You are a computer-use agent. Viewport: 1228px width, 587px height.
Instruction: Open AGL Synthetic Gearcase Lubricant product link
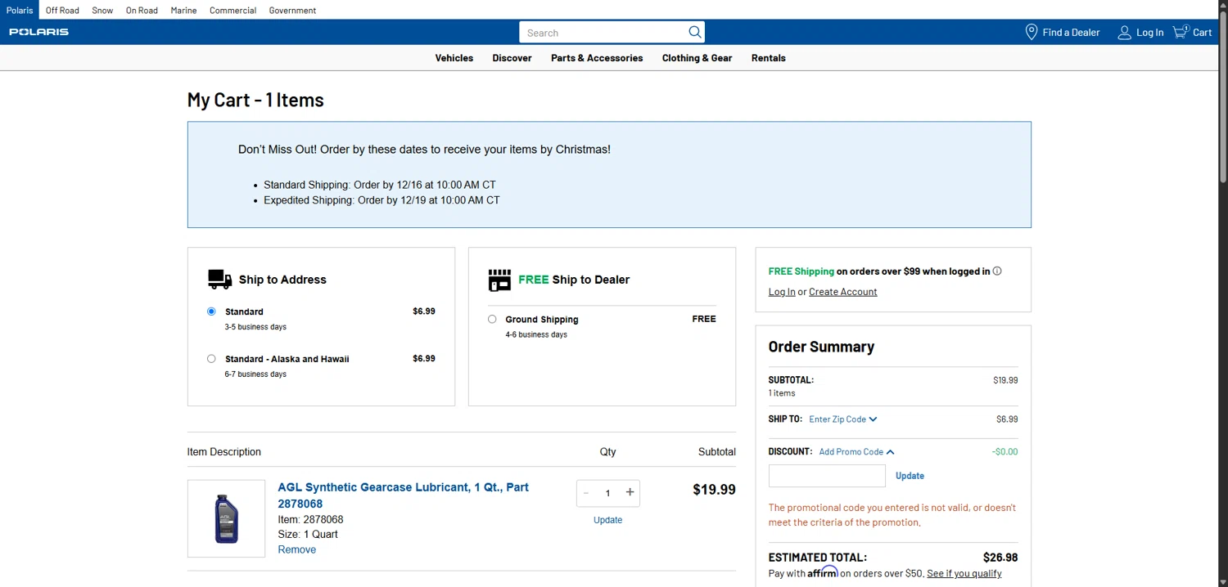pos(403,495)
